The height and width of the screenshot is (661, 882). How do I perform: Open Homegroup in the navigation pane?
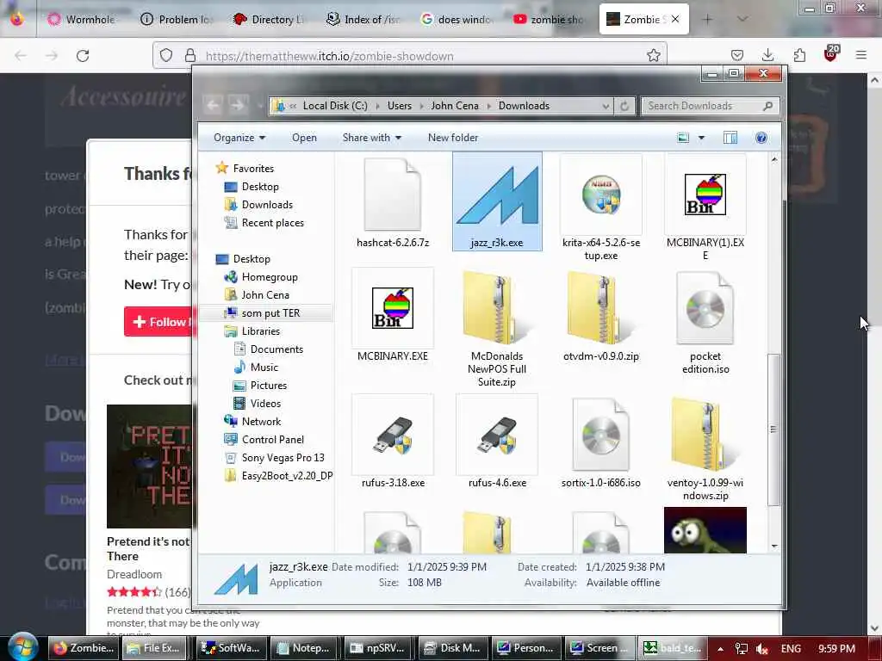click(270, 277)
